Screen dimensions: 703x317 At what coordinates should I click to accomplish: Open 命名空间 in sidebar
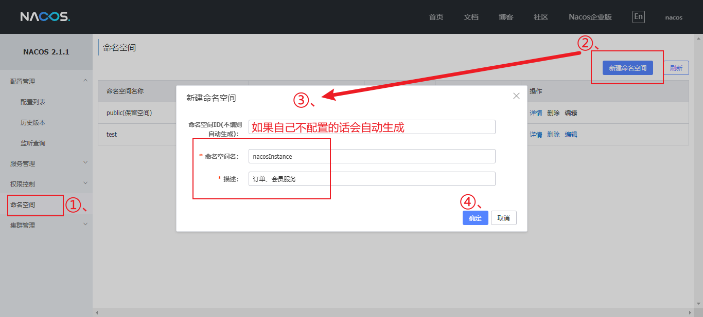(23, 205)
